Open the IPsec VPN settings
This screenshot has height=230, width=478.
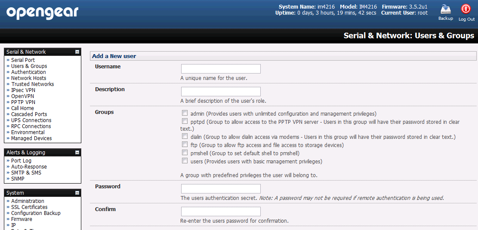23,90
